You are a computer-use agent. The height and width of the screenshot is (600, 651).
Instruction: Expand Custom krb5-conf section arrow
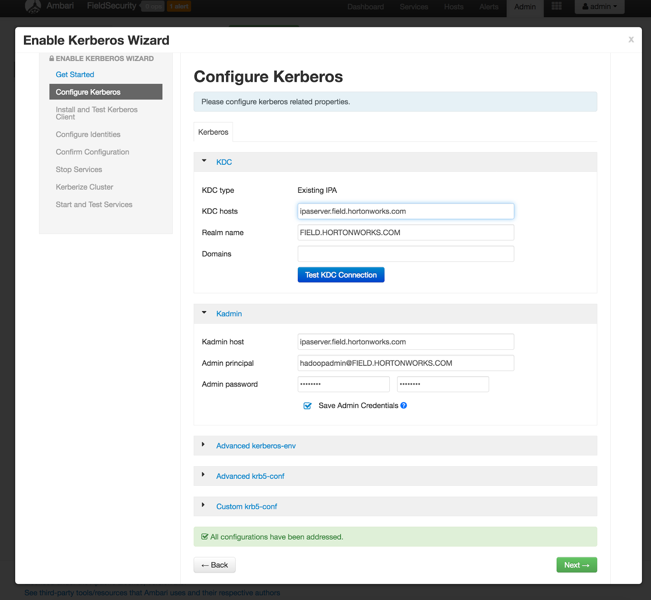tap(203, 505)
